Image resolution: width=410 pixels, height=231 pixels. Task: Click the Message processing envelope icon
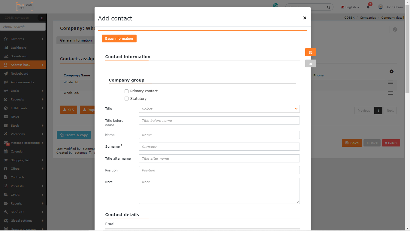[x=6, y=143]
